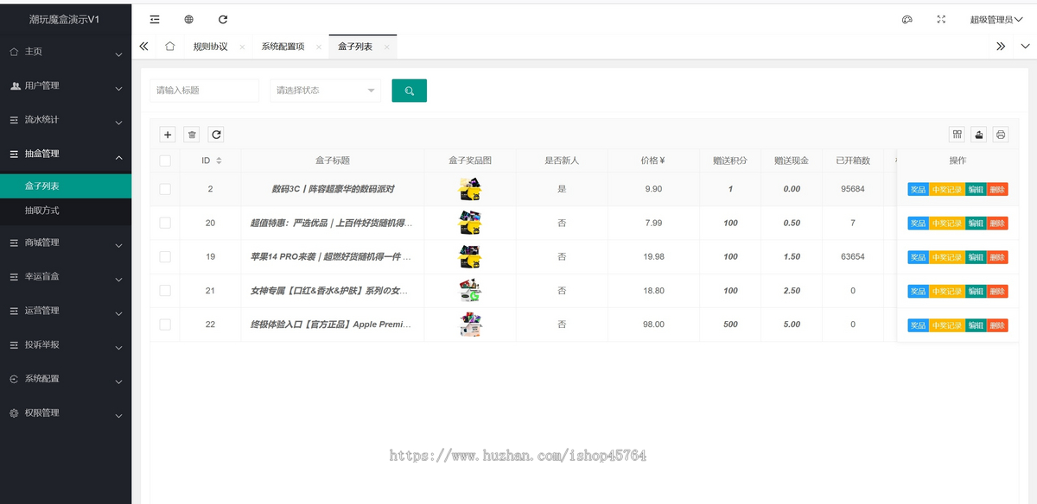The width and height of the screenshot is (1037, 504).
Task: Go to the home tab icon
Action: pyautogui.click(x=170, y=47)
